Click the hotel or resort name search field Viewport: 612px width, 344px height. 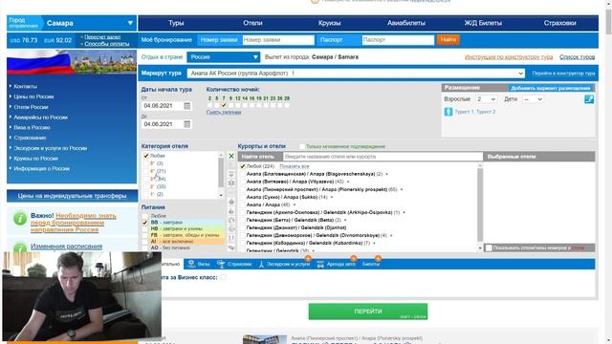coord(382,157)
